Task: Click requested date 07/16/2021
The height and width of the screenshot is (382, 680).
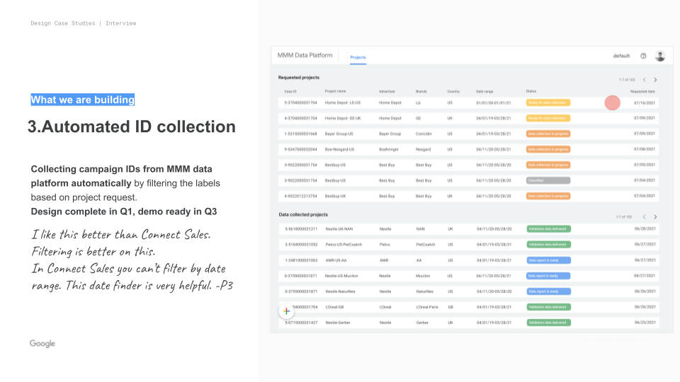Action: point(645,103)
